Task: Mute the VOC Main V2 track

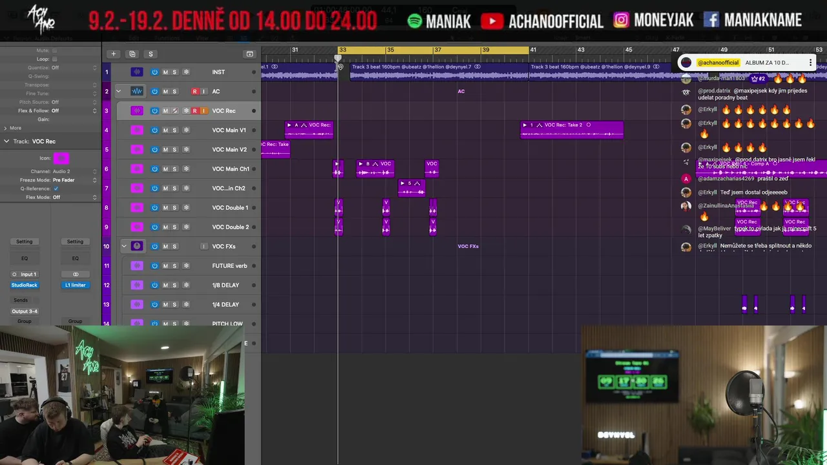Action: pyautogui.click(x=165, y=149)
